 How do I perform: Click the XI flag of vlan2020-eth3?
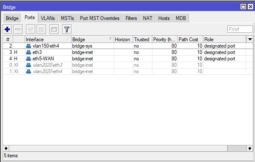point(16,65)
